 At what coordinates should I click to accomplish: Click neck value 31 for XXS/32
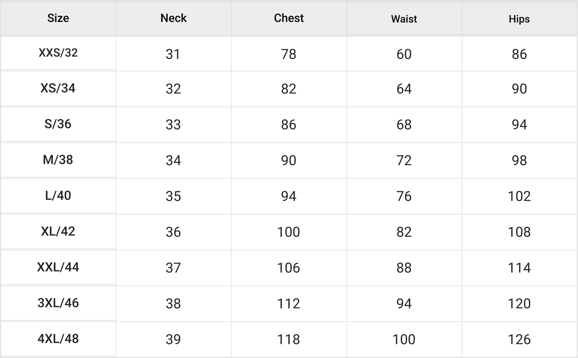coord(173,54)
